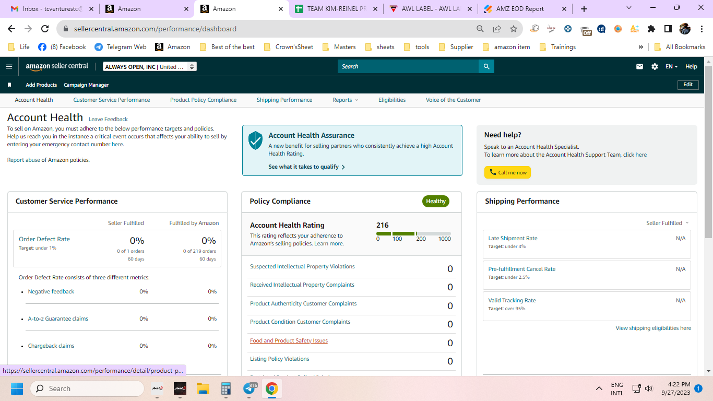Open the Chrome extensions puzzle icon
Screen dimensions: 713x401
point(651,29)
